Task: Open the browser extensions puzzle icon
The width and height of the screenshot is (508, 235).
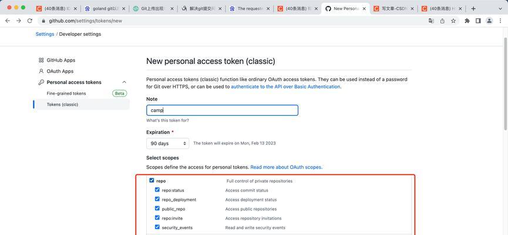Action: coord(467,21)
